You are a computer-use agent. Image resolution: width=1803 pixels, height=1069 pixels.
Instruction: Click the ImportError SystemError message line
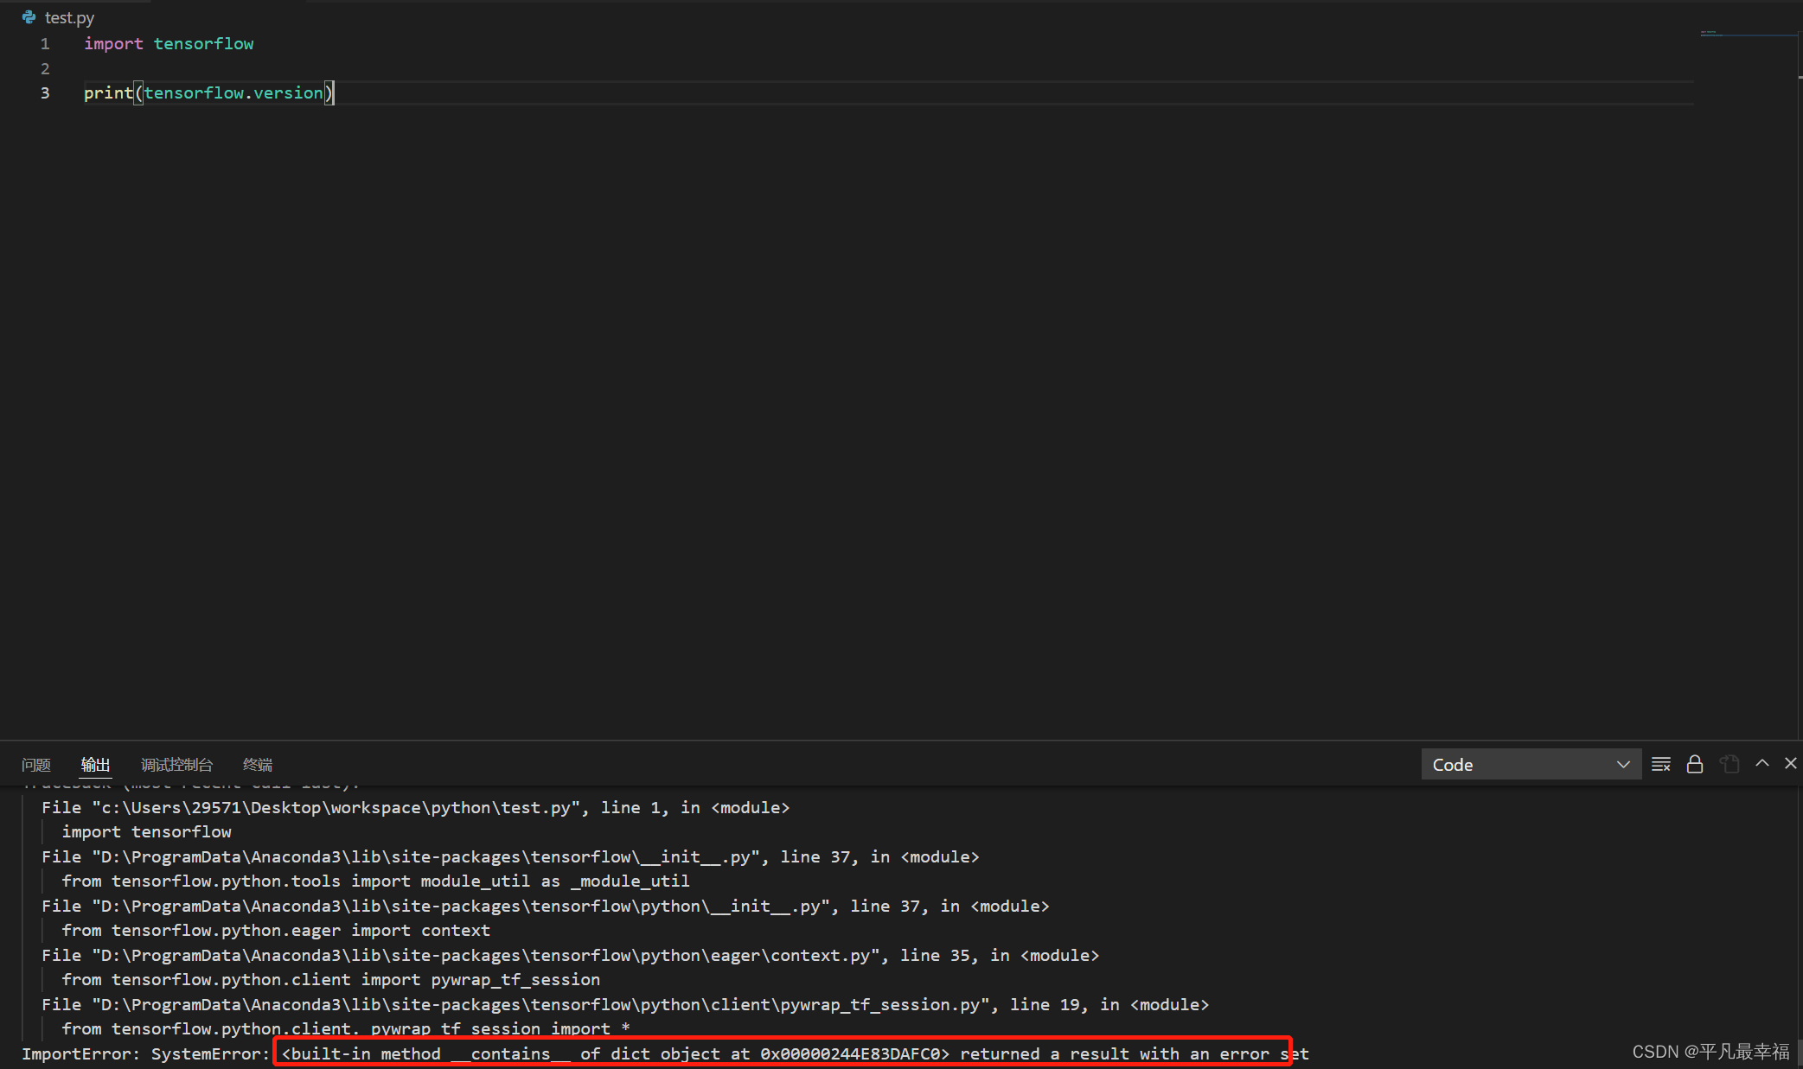pyautogui.click(x=664, y=1054)
